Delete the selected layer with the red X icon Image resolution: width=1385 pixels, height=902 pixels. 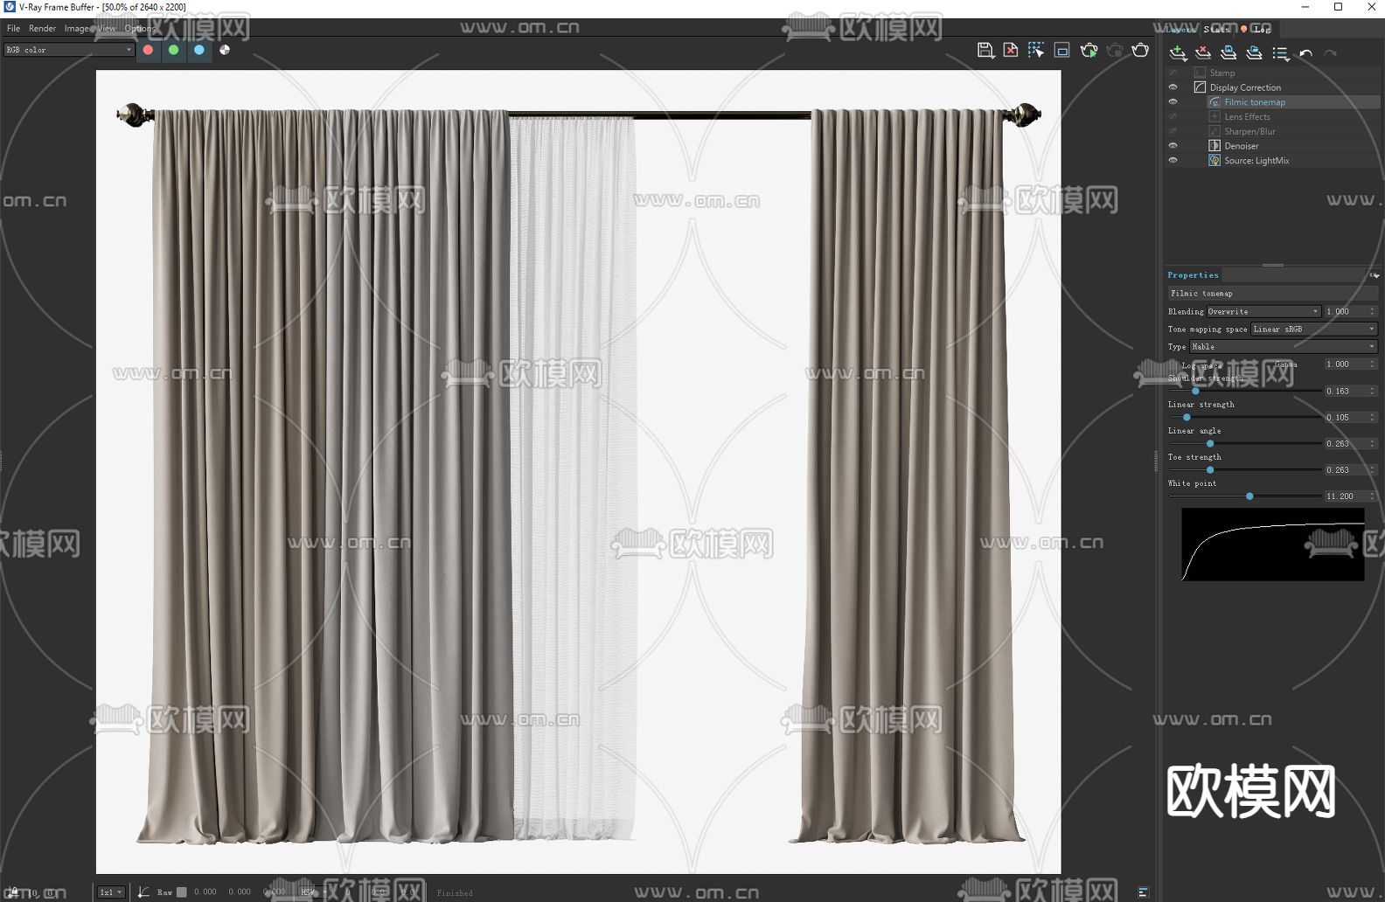coord(1203,53)
